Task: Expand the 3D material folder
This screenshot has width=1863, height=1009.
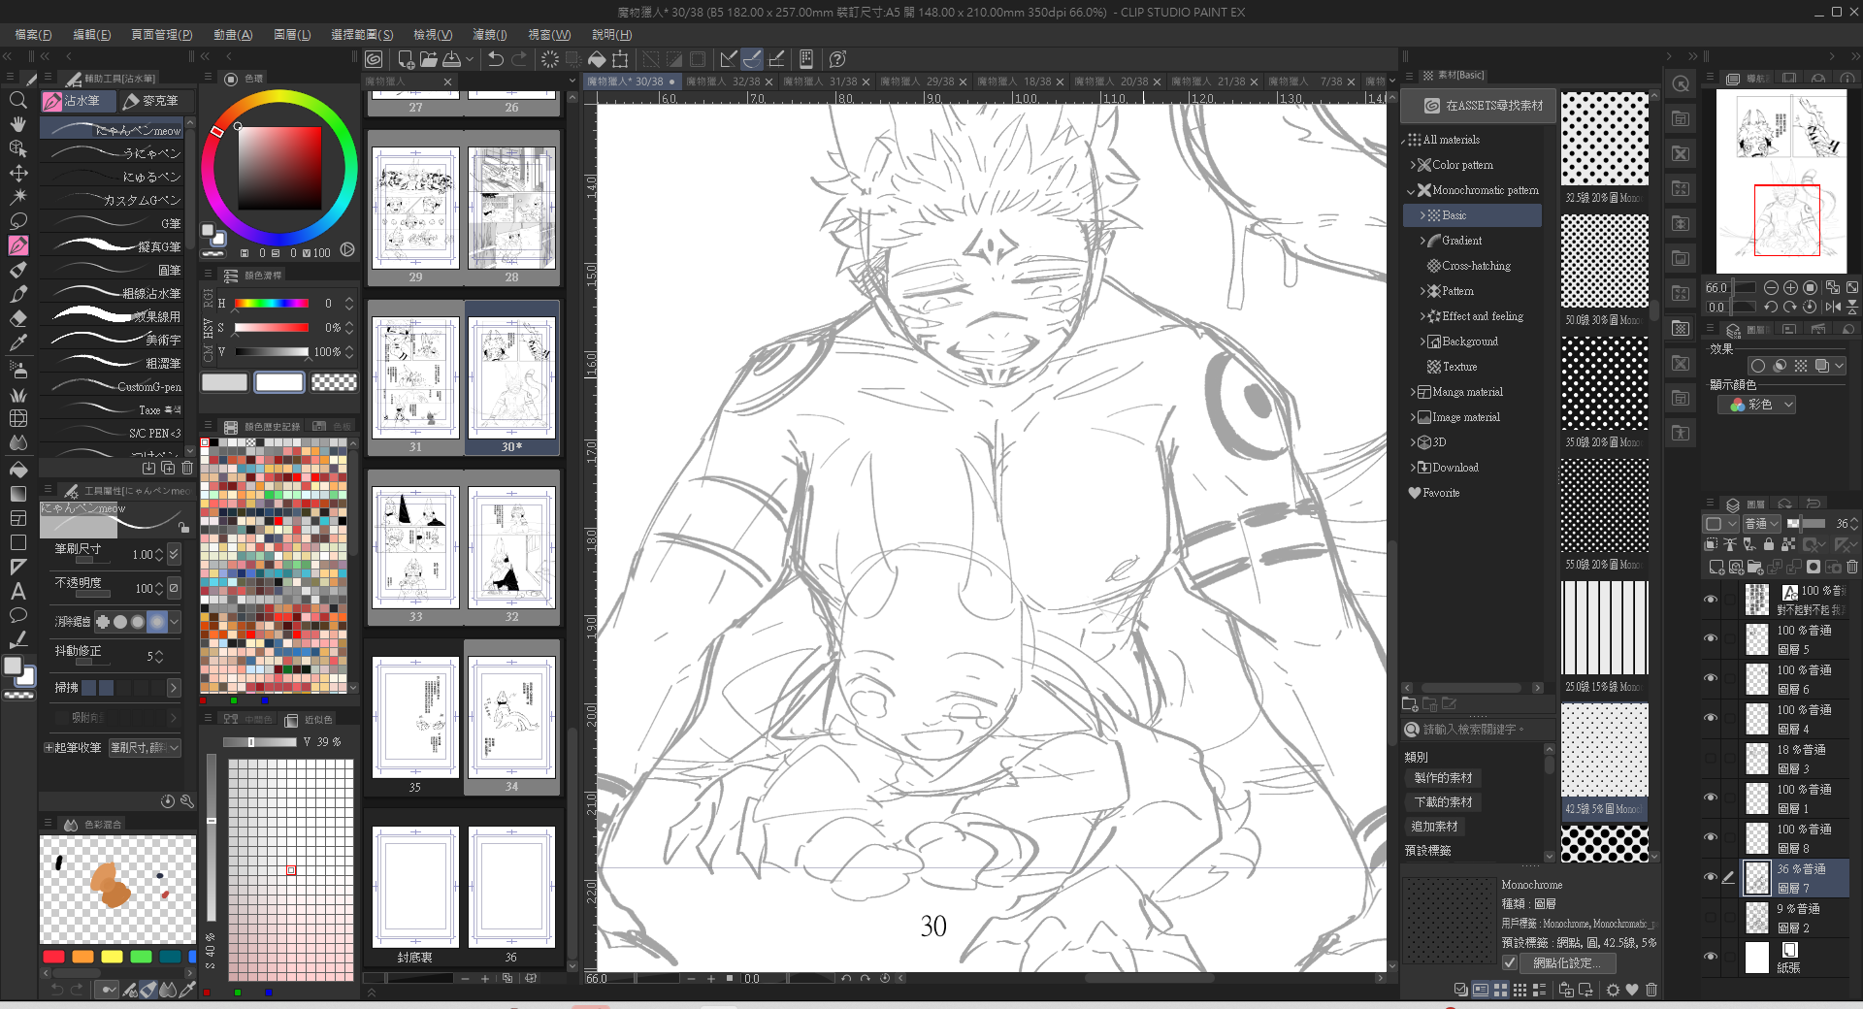Action: 1413,442
